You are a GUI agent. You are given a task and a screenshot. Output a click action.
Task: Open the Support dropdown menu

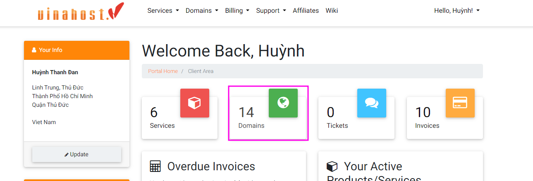[271, 11]
